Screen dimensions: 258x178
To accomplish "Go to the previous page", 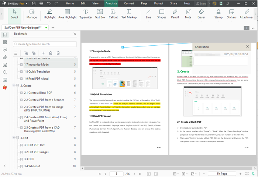I will 105,174.
